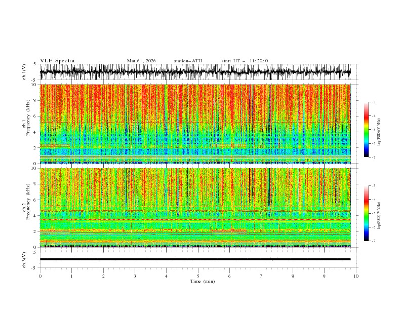Click the "4" kHz tick of ch.2 spectrogram
Viewport: 401px width, 310px height.
(x=35, y=216)
